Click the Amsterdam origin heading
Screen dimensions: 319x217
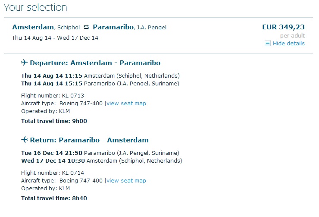[33, 27]
